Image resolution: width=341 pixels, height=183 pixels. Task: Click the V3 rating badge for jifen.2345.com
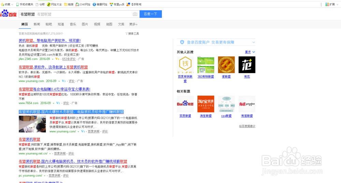[57, 59]
